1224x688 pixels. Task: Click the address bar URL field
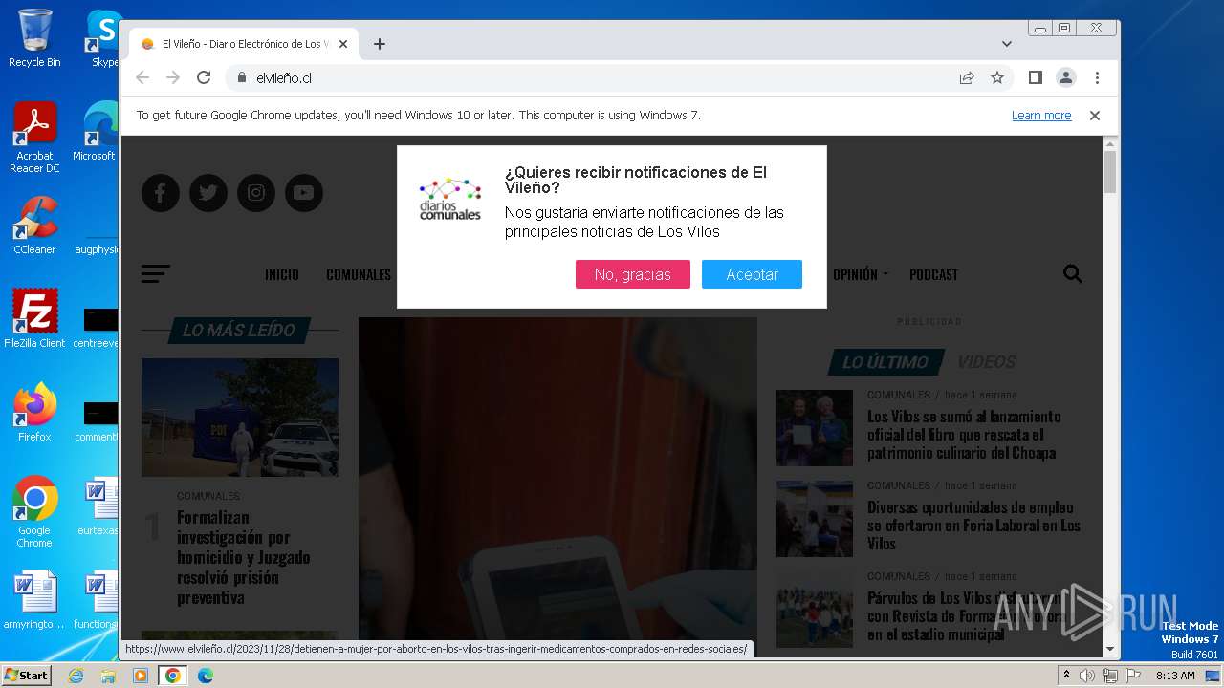point(593,77)
